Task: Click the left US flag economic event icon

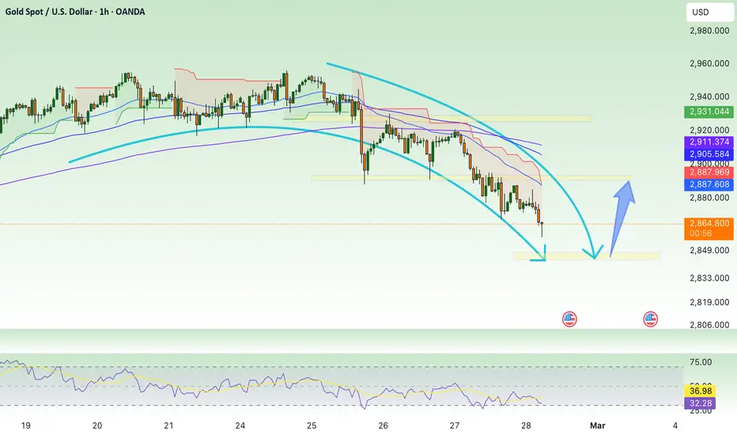Action: click(569, 320)
